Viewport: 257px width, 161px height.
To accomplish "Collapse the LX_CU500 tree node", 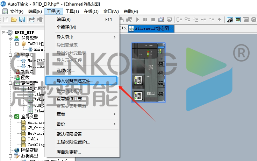I will coord(17,89).
